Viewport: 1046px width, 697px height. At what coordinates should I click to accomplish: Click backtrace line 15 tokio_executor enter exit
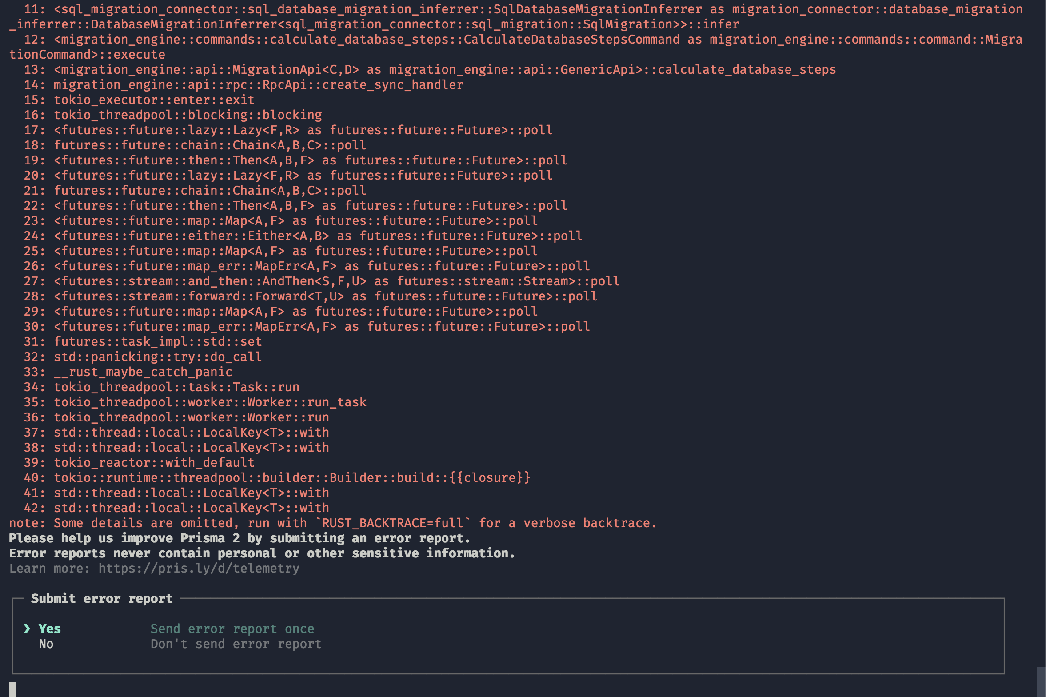153,100
